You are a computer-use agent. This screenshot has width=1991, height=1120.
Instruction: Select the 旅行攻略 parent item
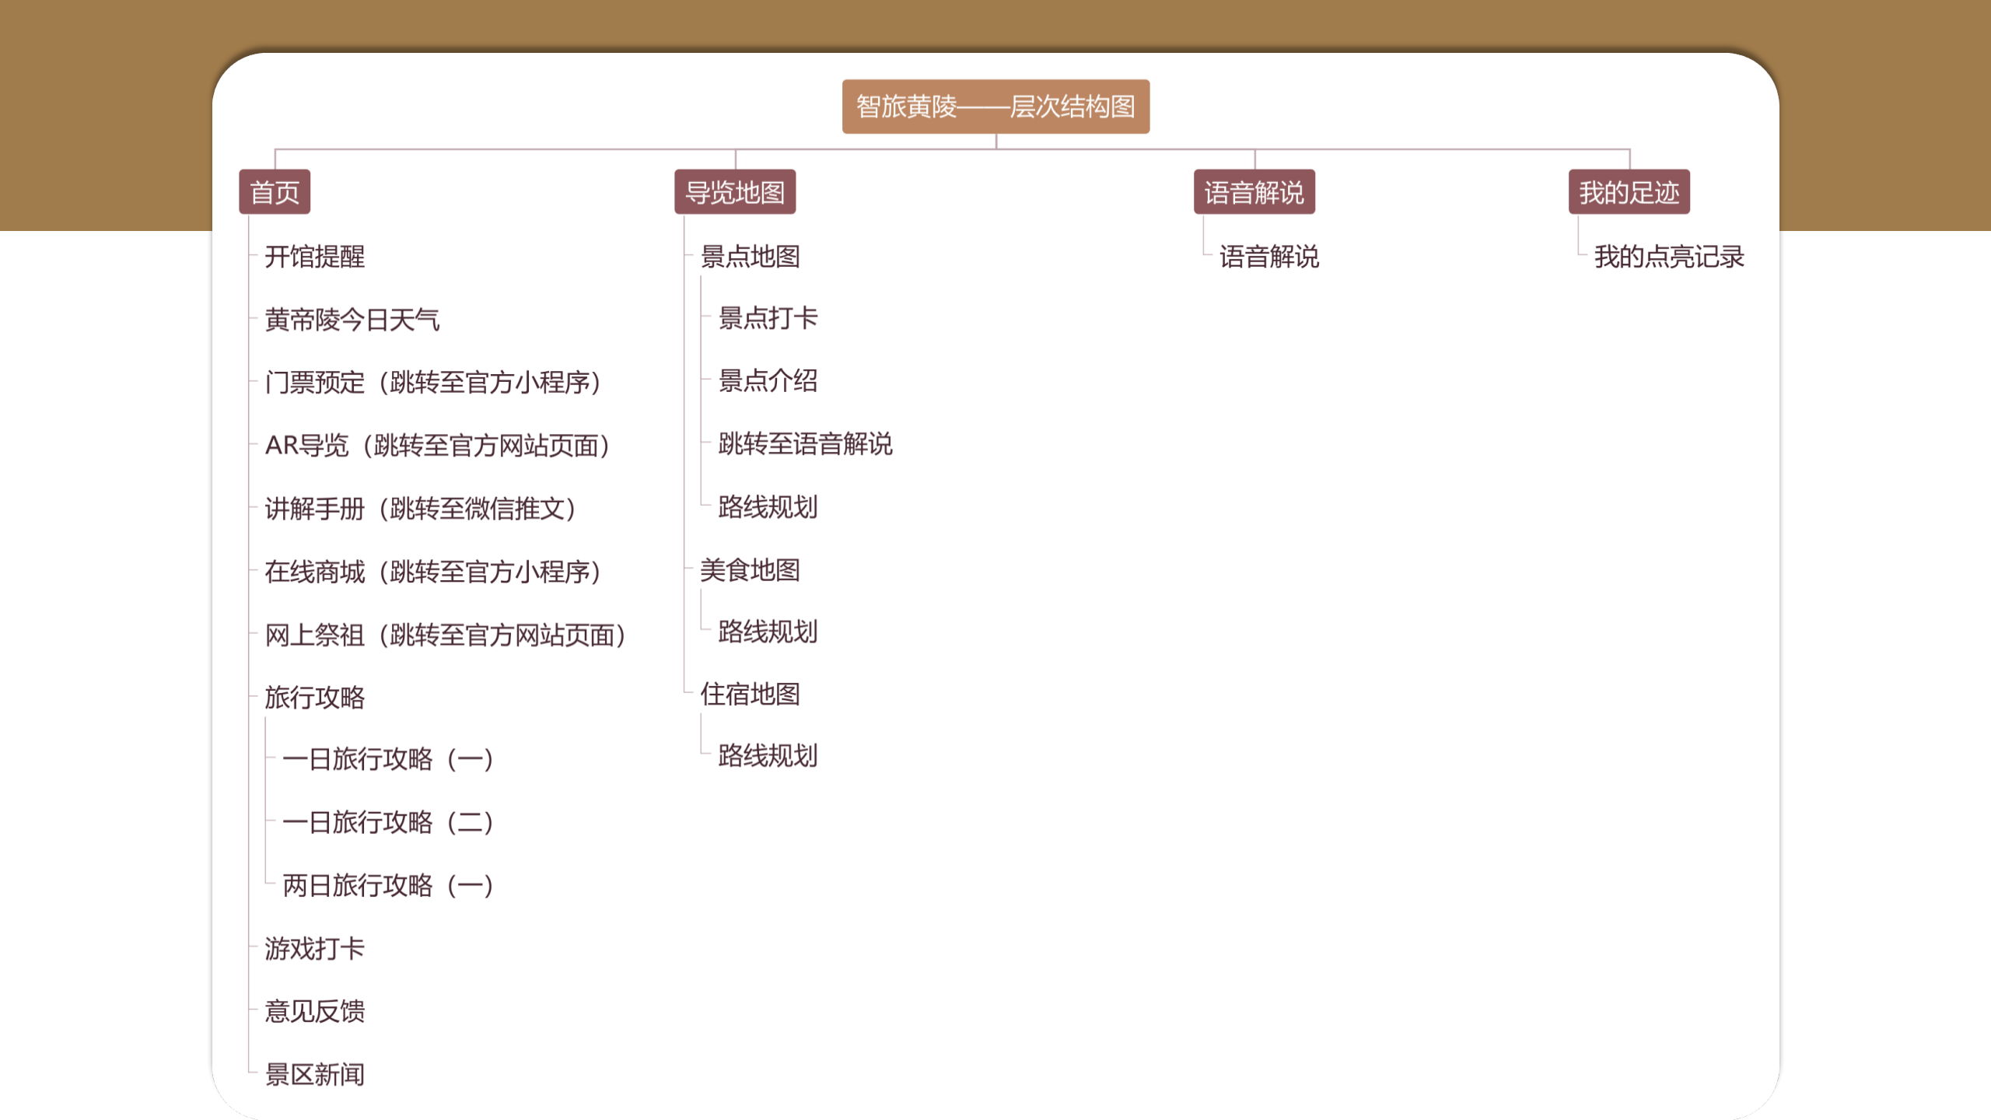coord(315,698)
